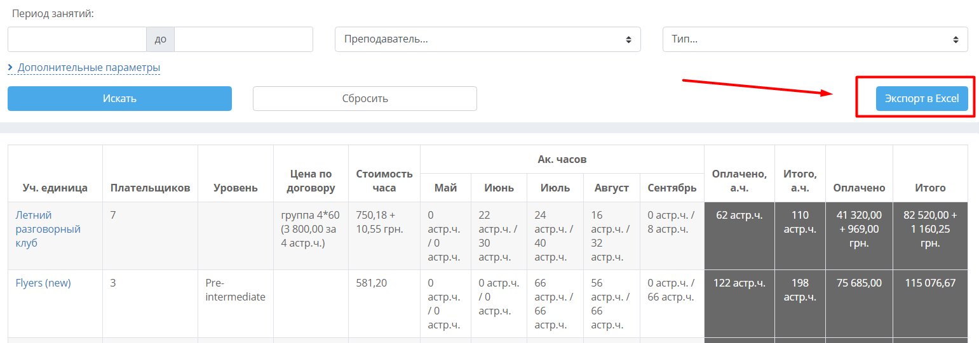The width and height of the screenshot is (979, 343).
Task: Open the Flyers (new) link
Action: 43,283
